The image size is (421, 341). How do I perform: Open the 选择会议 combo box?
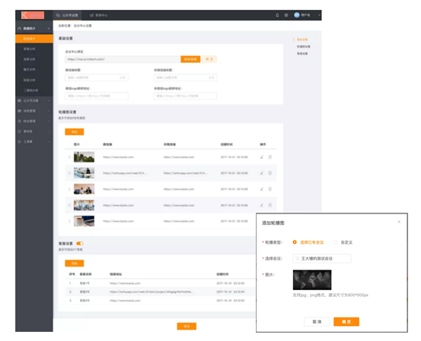322,258
